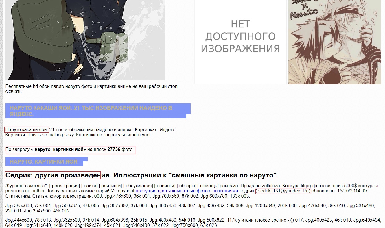Click the 'Наруто. картинки яой' blue heading banner

[47, 162]
